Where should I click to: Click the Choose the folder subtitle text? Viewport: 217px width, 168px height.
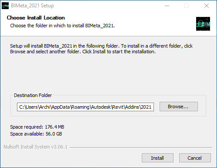[x=62, y=26]
